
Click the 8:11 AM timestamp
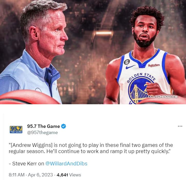pyautogui.click(x=16, y=175)
